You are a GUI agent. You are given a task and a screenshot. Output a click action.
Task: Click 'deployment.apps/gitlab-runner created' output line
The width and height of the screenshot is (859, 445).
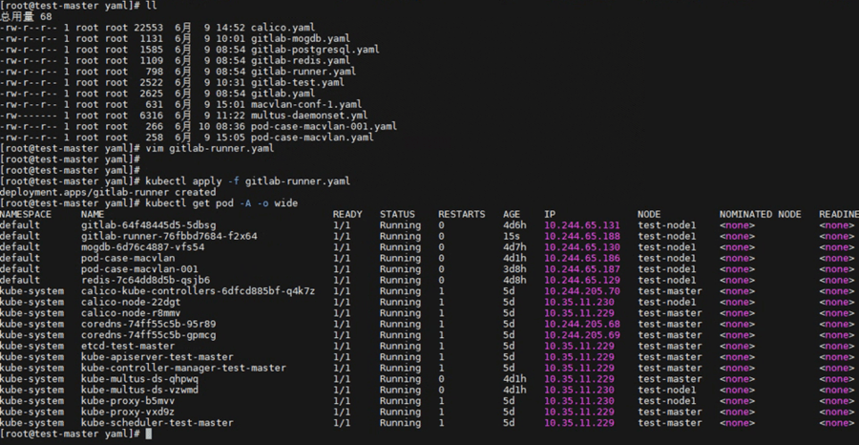(x=108, y=192)
